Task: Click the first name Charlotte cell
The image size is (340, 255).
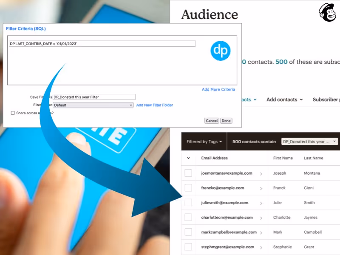Action: (282, 217)
